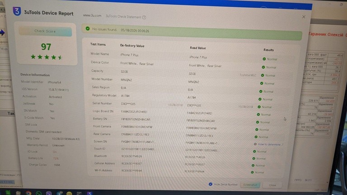The height and width of the screenshot is (195, 347).
Task: Click the Mfg. Date value 10/28/2018(Week 43)
Action: point(66,139)
